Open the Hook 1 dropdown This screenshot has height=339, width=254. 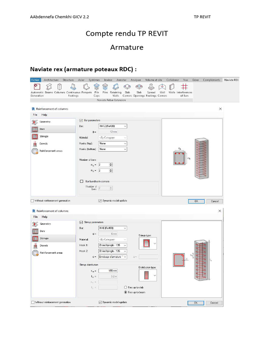(113, 245)
